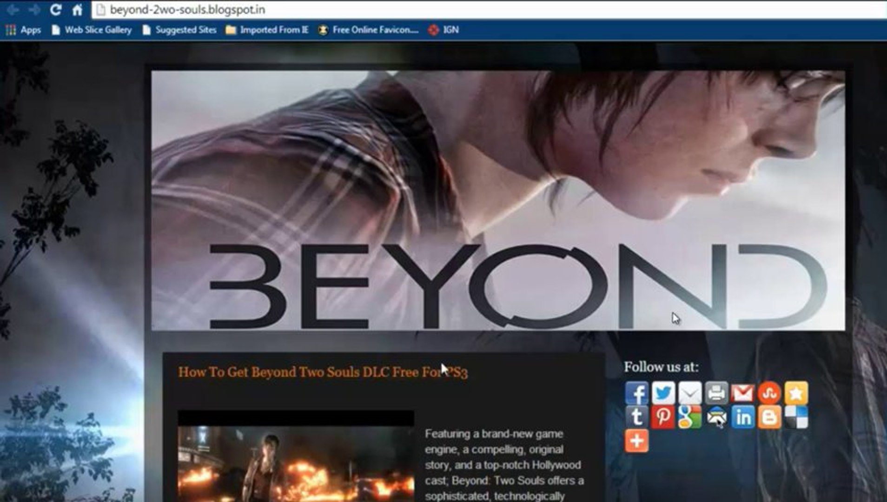The height and width of the screenshot is (502, 887).
Task: Share via the Twitter bird icon
Action: click(x=663, y=393)
